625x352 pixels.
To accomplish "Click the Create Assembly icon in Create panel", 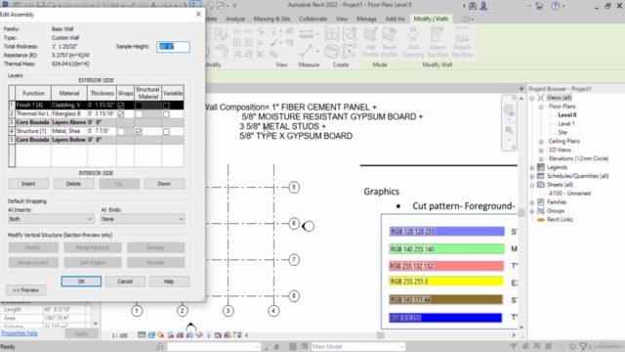I will (x=332, y=34).
